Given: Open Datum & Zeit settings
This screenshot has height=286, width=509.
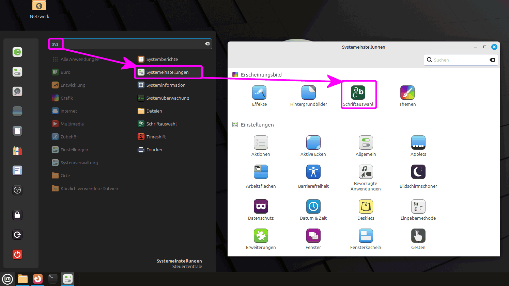Looking at the screenshot, I should coord(313,207).
